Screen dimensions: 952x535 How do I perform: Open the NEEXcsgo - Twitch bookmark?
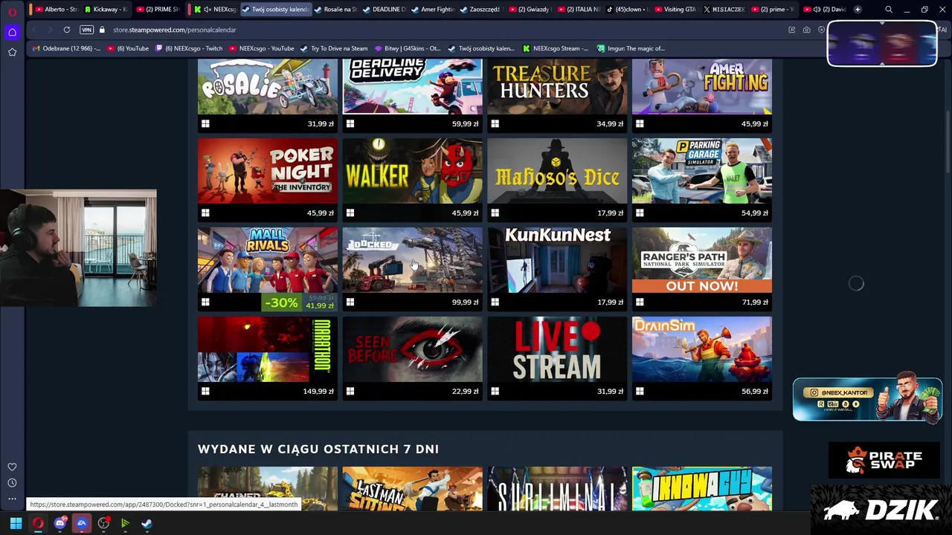point(188,48)
